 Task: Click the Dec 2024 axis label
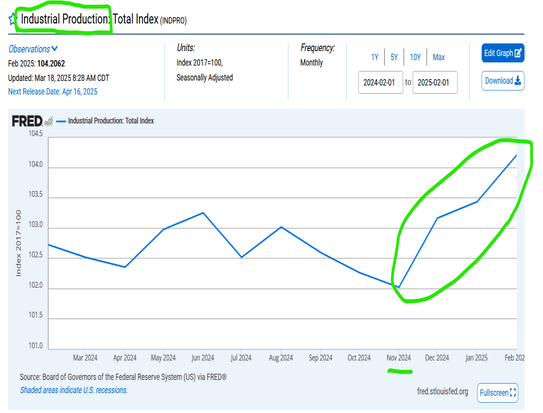437,358
